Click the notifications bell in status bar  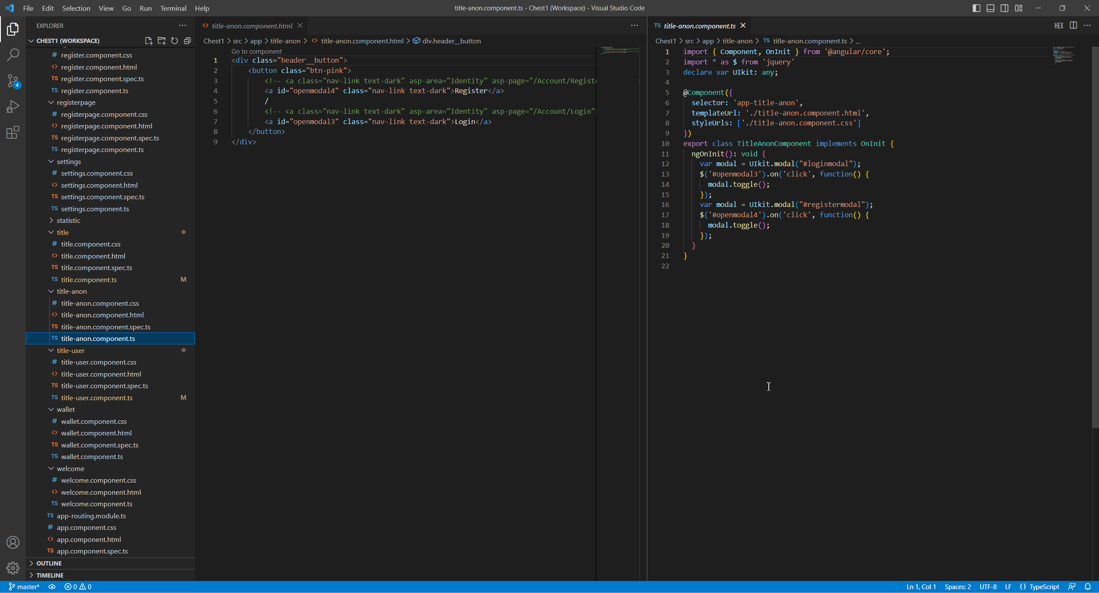[1087, 587]
